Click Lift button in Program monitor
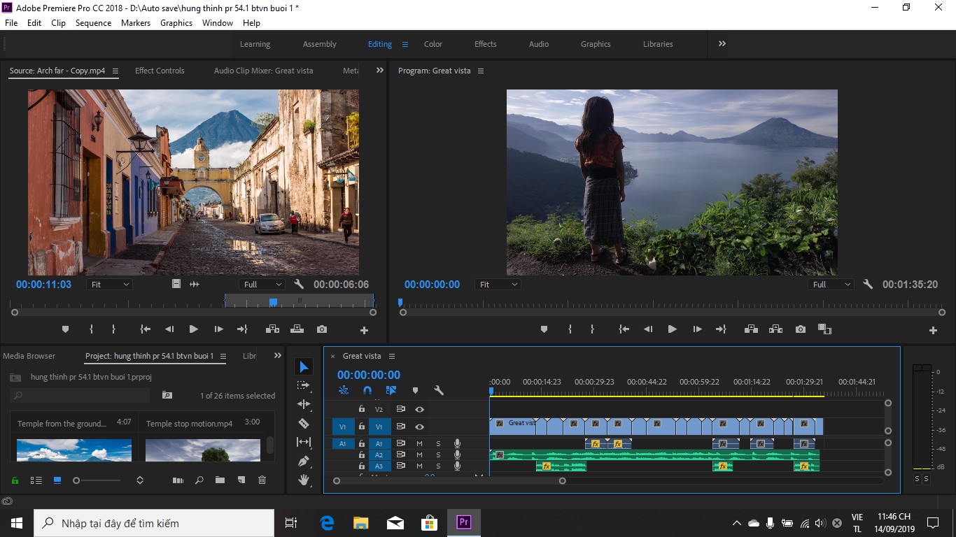956x537 pixels. [x=751, y=329]
